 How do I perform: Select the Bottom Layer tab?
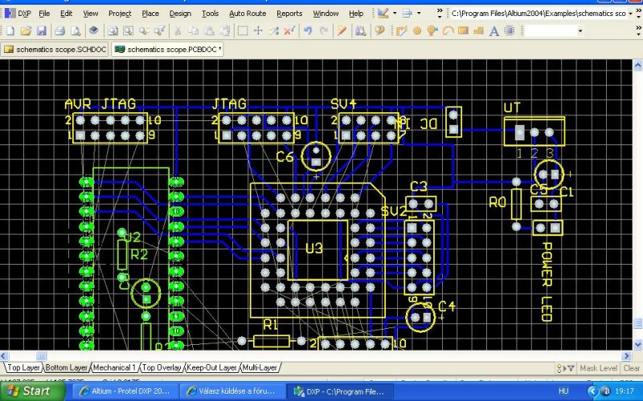[66, 367]
